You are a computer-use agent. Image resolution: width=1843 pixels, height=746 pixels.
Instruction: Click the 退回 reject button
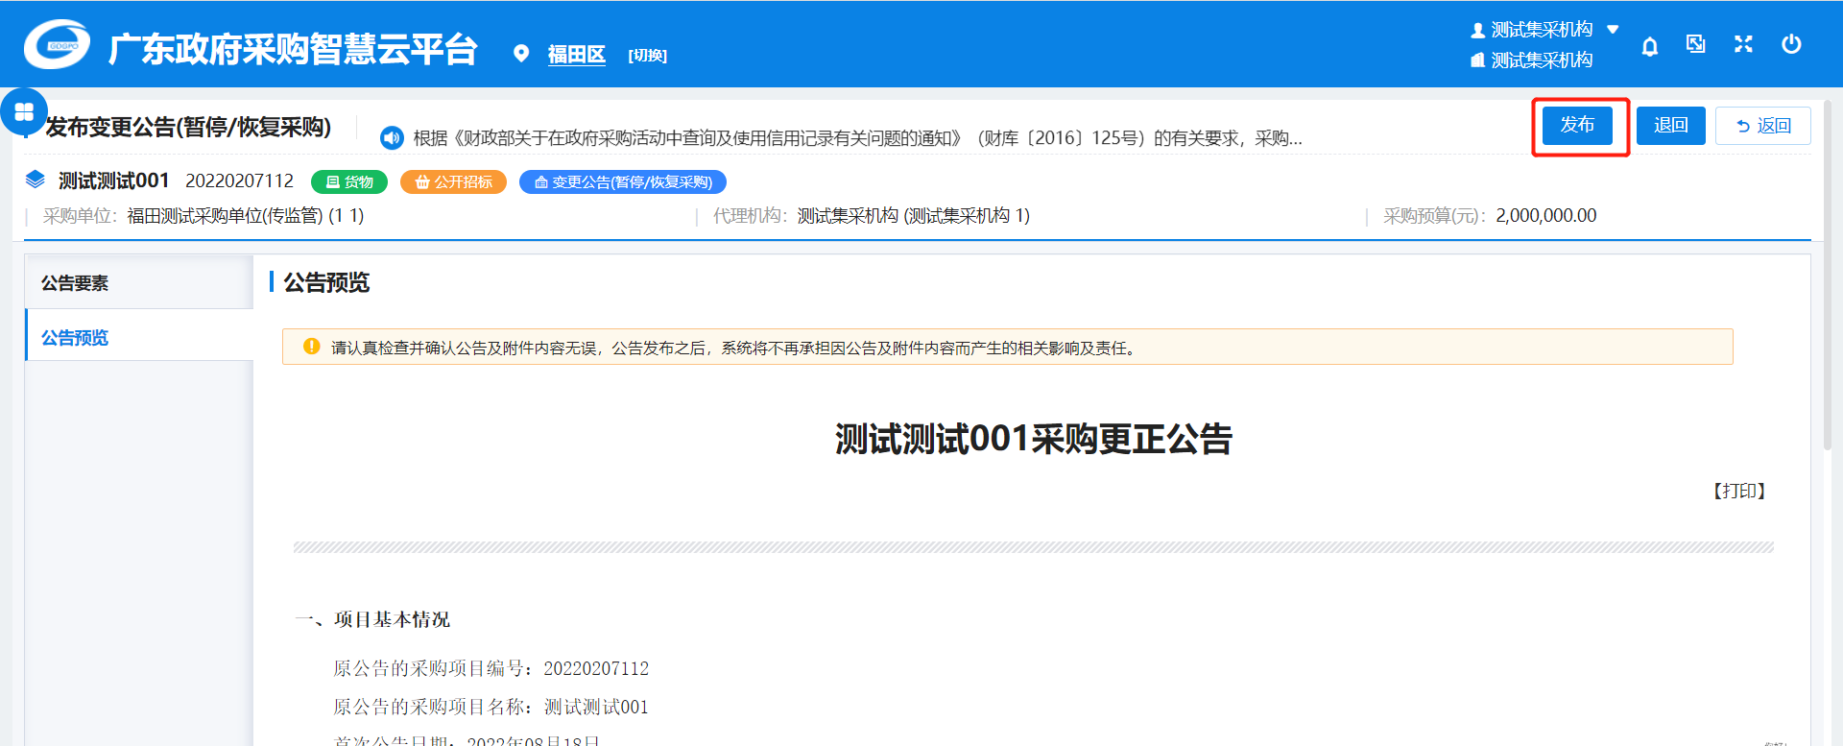tap(1670, 126)
